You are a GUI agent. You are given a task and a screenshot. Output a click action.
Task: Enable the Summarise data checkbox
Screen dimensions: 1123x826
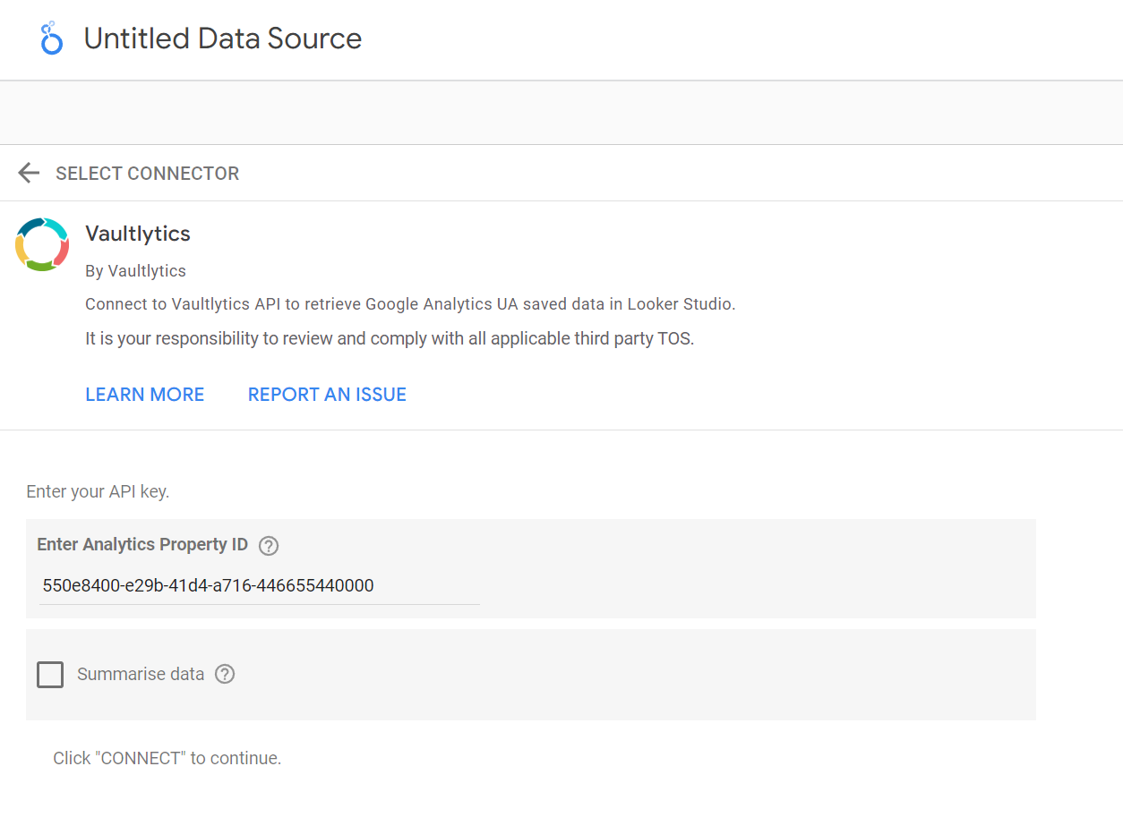(50, 675)
